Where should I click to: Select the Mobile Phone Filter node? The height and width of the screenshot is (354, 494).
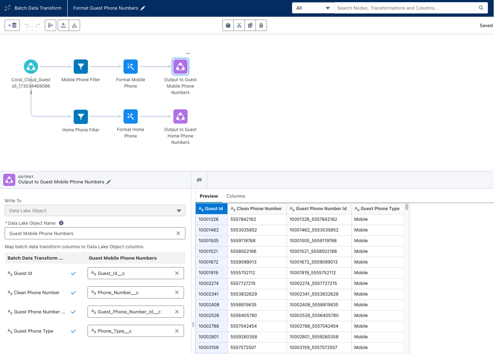pyautogui.click(x=81, y=67)
